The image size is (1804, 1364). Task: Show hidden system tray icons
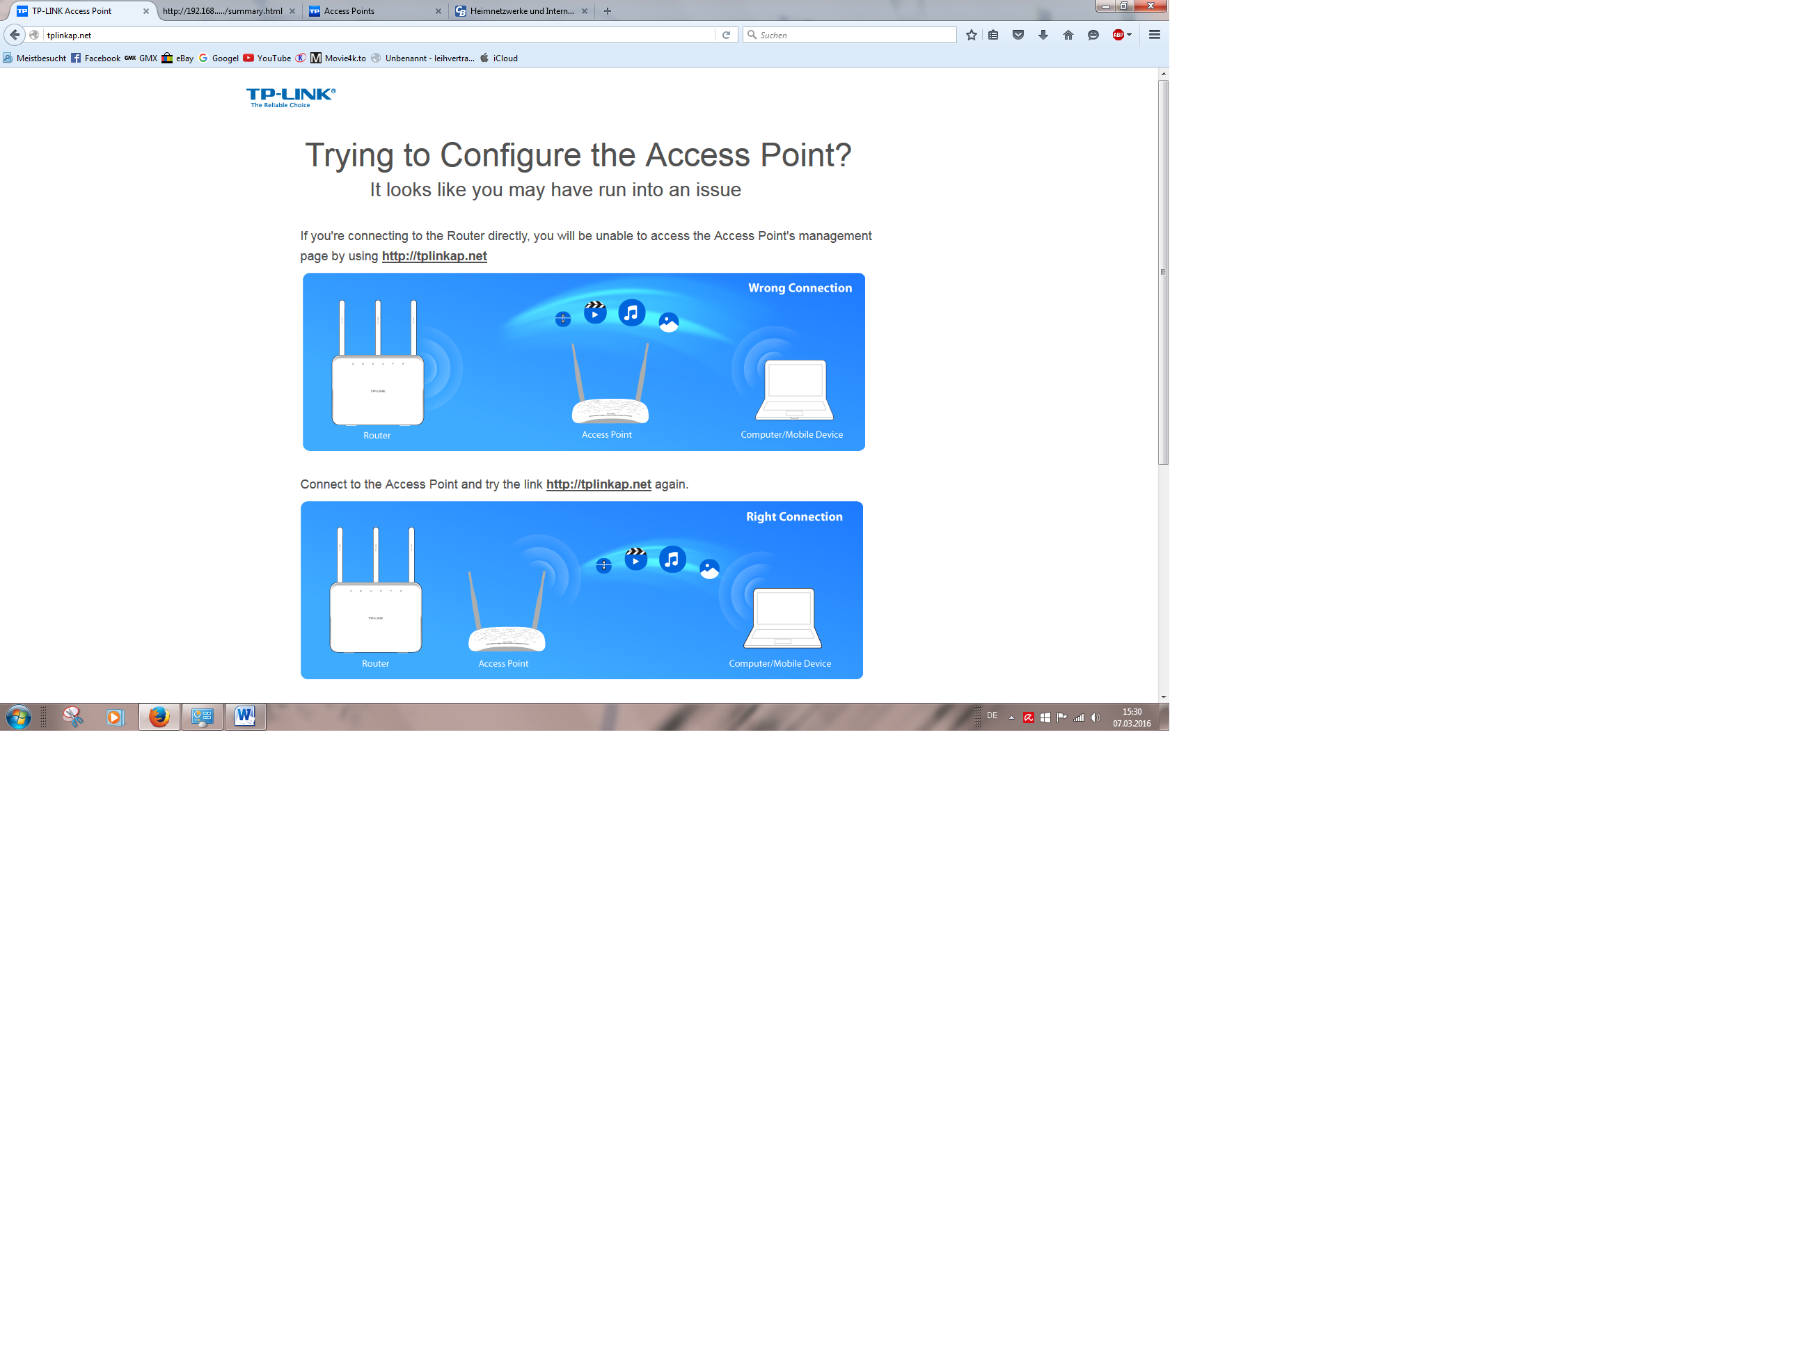point(1011,717)
